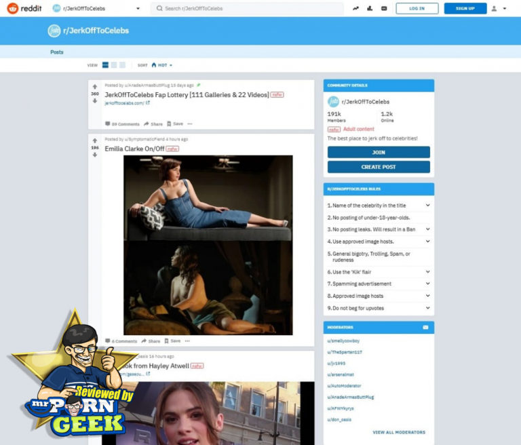Open the more options ellipsis on first post
This screenshot has width=521, height=445.
tap(189, 124)
